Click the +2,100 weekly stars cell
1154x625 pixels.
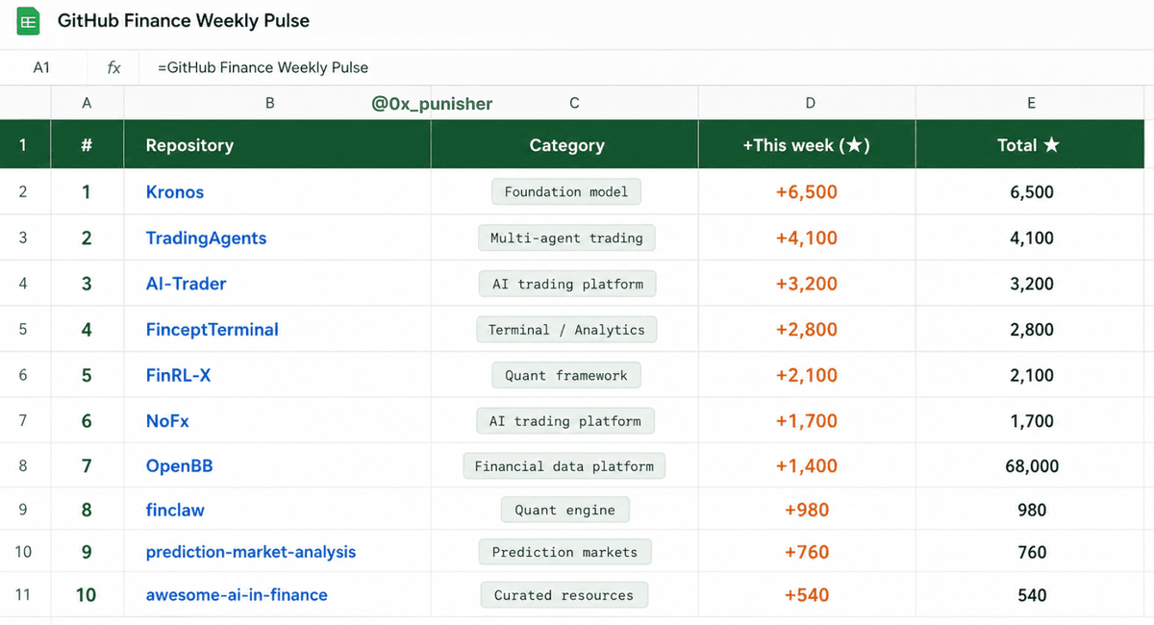click(807, 375)
